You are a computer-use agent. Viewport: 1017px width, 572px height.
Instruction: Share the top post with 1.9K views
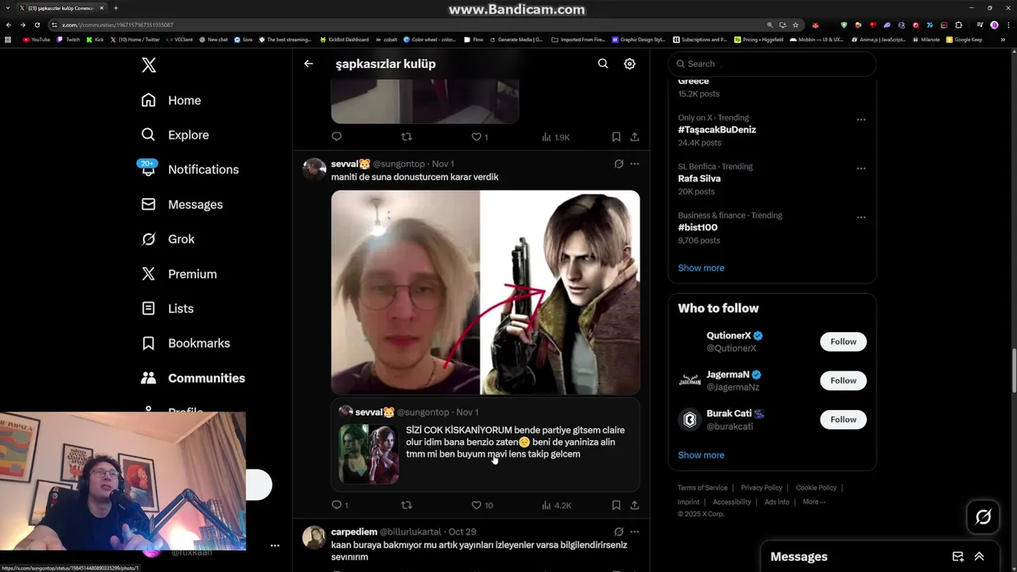tap(635, 137)
